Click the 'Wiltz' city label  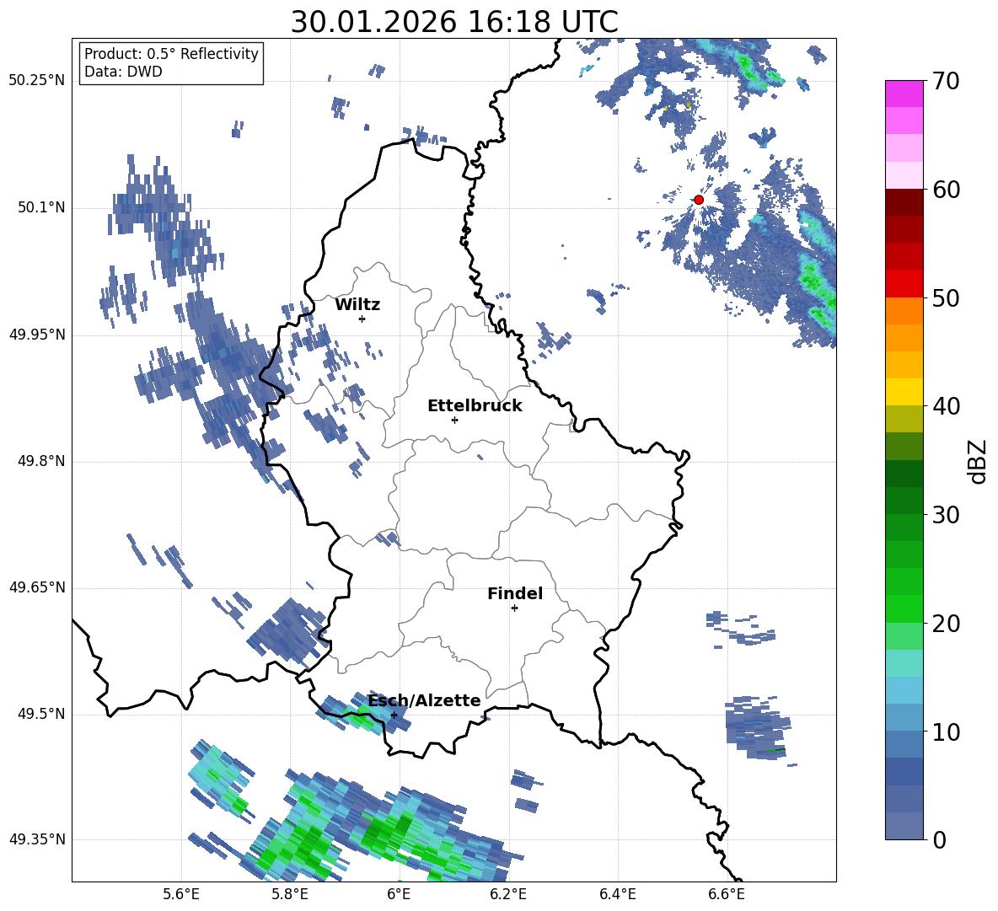(x=357, y=305)
